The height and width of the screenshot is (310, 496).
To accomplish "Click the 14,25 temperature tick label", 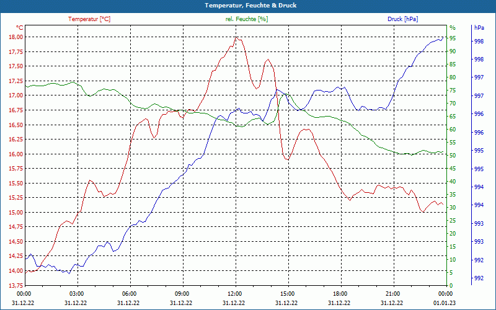I will [15, 257].
